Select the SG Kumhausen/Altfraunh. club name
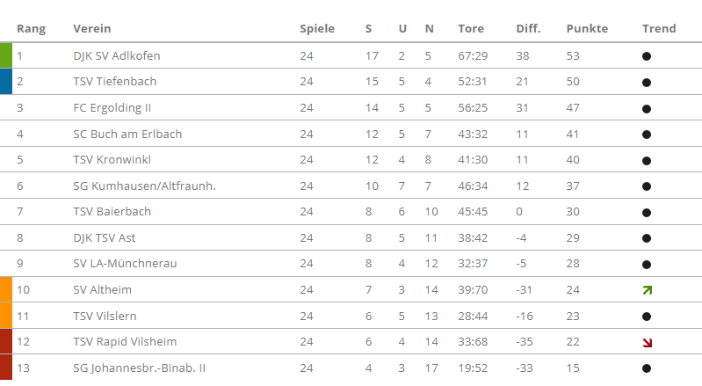702x386 pixels. [x=145, y=186]
